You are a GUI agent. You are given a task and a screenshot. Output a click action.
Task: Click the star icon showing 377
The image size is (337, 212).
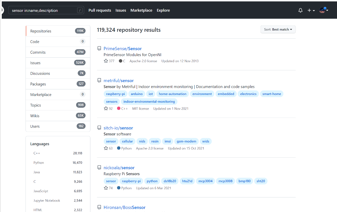[x=106, y=61]
